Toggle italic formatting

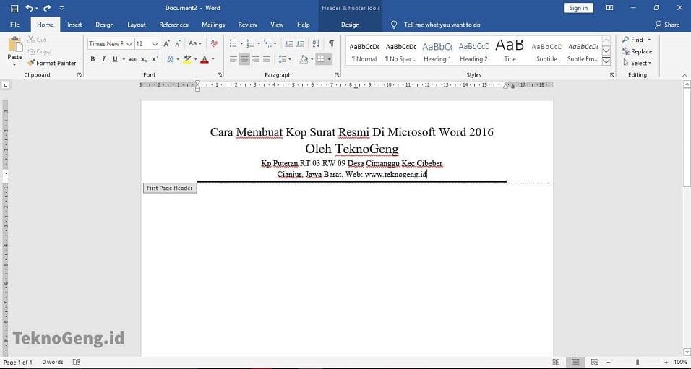(x=104, y=59)
